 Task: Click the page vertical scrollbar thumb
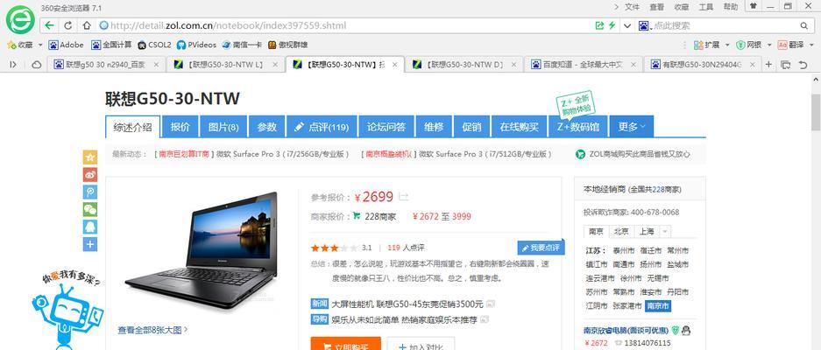[816, 113]
